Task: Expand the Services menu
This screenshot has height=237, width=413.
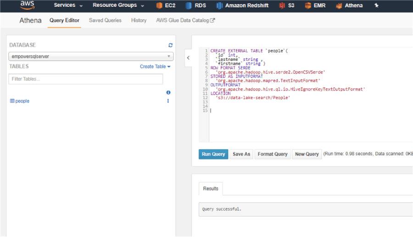Action: (x=68, y=6)
